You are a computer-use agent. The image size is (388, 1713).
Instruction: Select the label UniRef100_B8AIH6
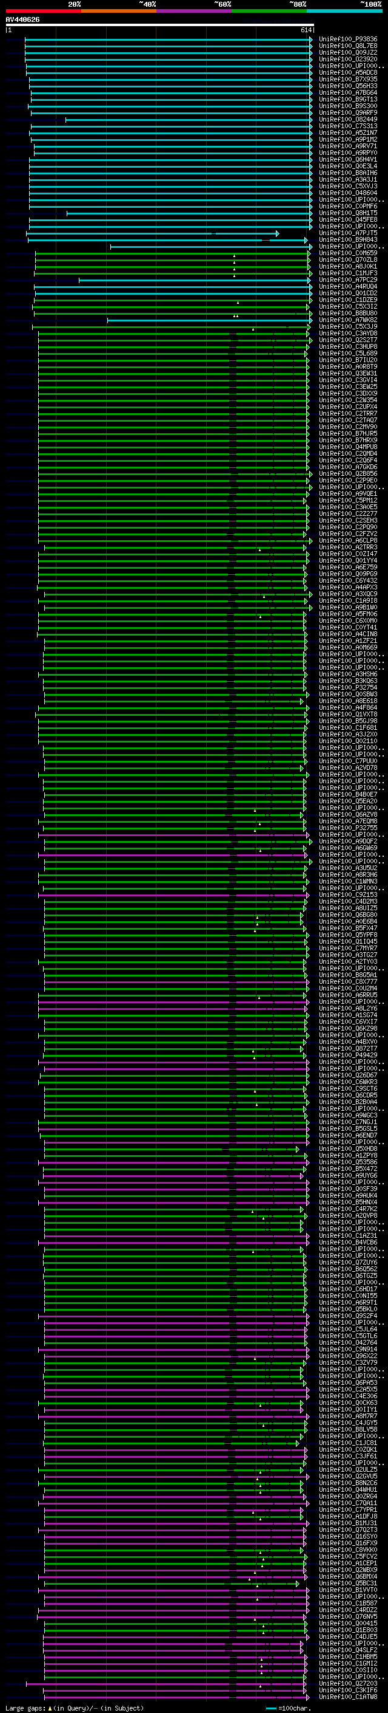click(348, 173)
